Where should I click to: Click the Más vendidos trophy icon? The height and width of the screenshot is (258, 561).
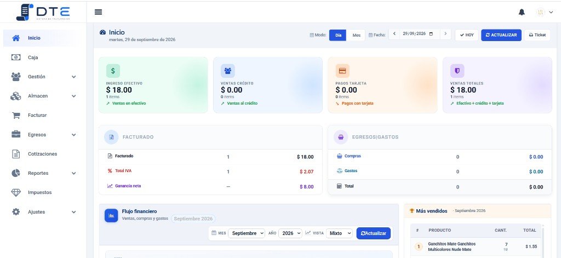pos(412,211)
